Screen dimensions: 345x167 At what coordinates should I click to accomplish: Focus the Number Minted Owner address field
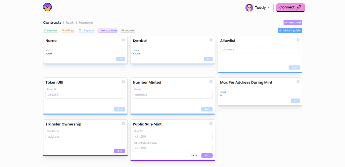pos(172,95)
